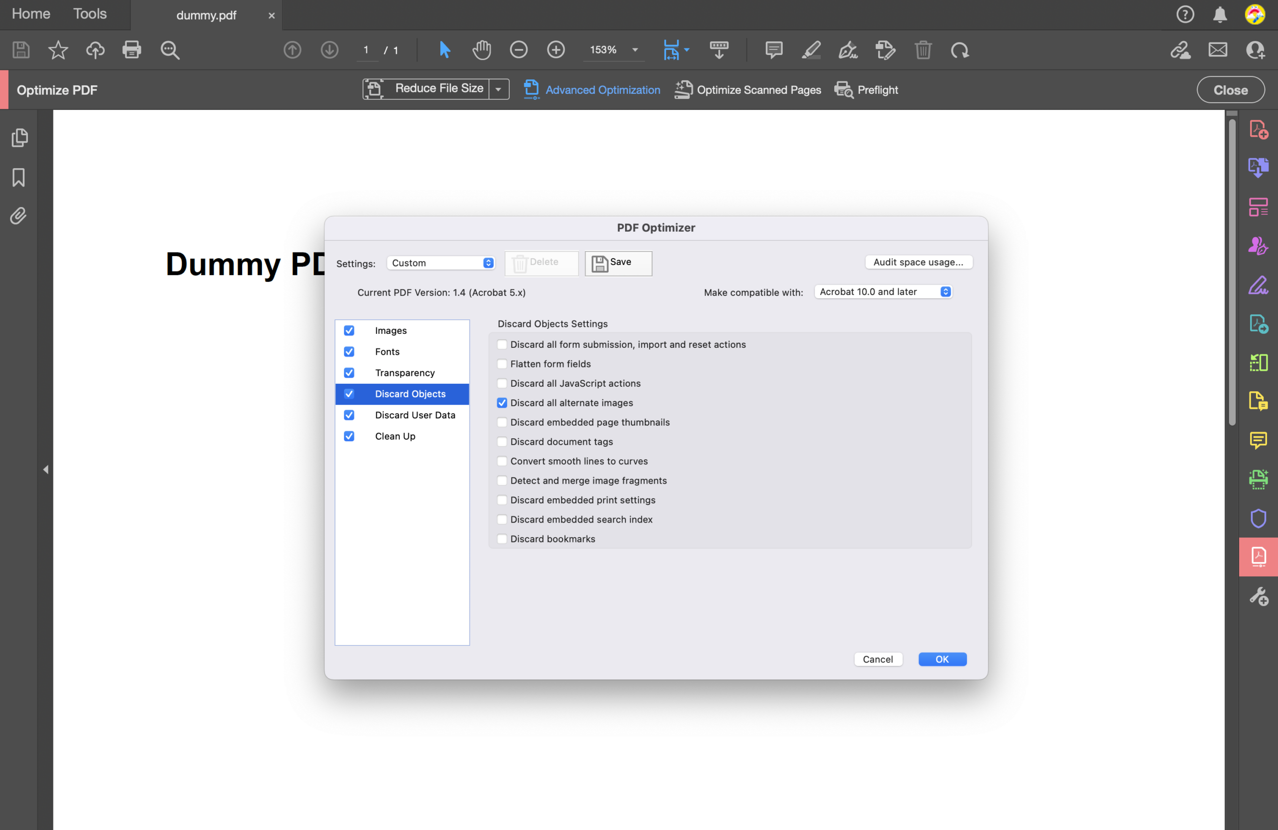
Task: Enable Flatten form fields checkbox
Action: pyautogui.click(x=502, y=364)
